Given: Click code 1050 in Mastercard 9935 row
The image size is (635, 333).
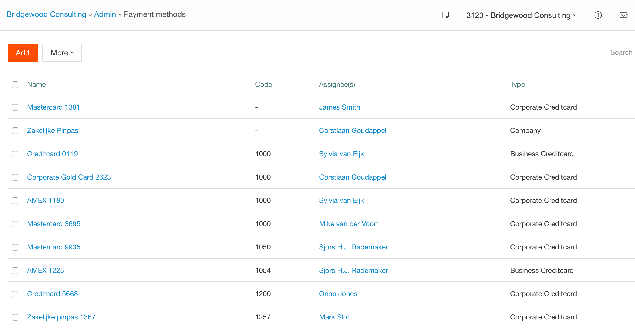Looking at the screenshot, I should [x=263, y=247].
